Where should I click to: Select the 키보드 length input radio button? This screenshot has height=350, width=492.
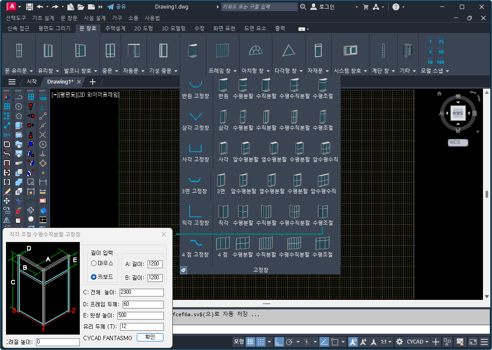coord(94,277)
